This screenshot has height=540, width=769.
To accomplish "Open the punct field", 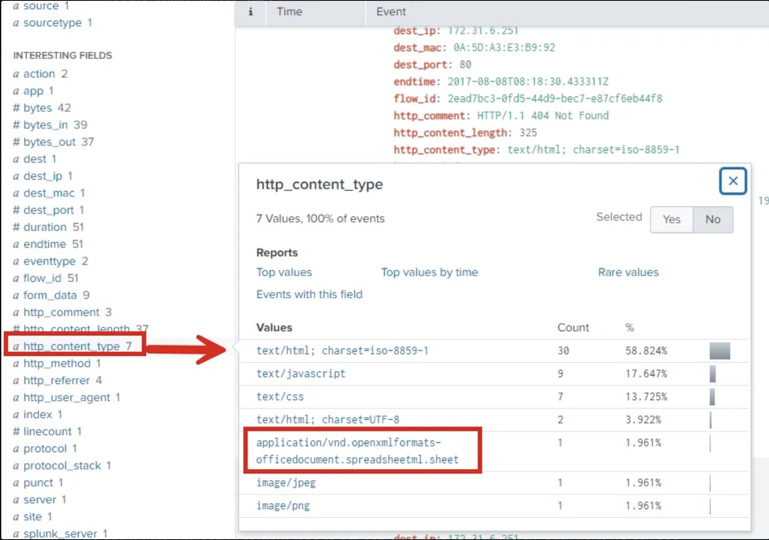I will point(38,483).
